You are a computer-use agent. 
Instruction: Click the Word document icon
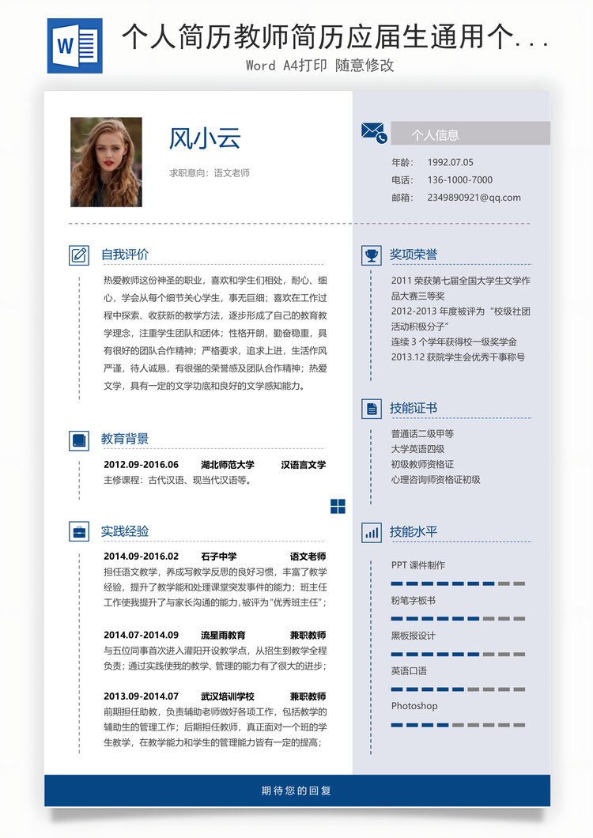75,45
